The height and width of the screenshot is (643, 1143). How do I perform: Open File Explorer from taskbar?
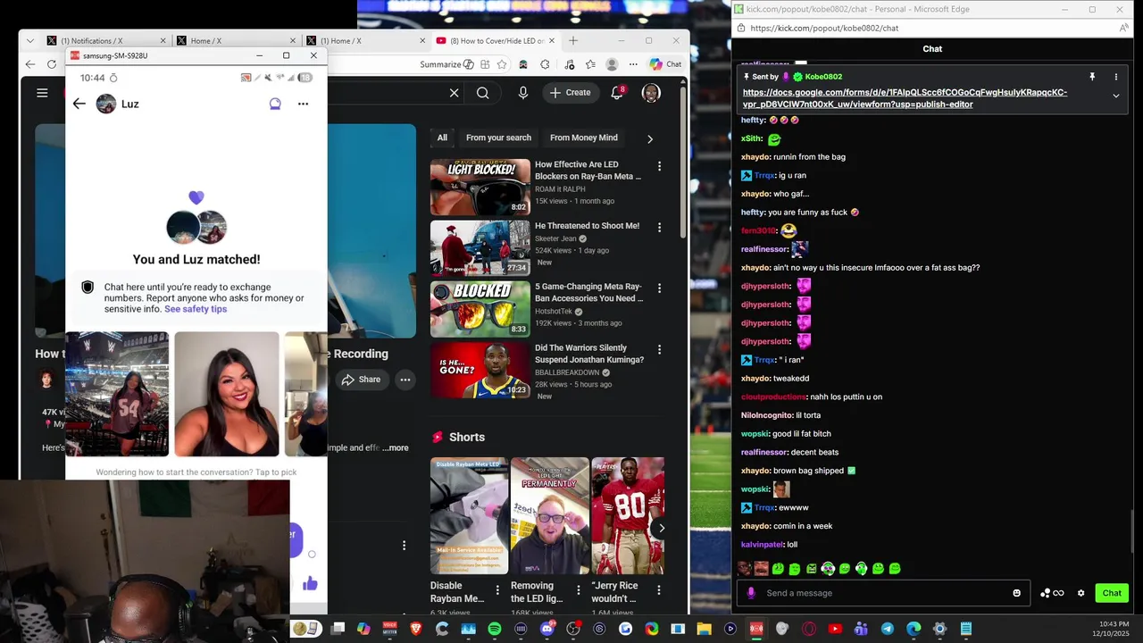pyautogui.click(x=704, y=629)
